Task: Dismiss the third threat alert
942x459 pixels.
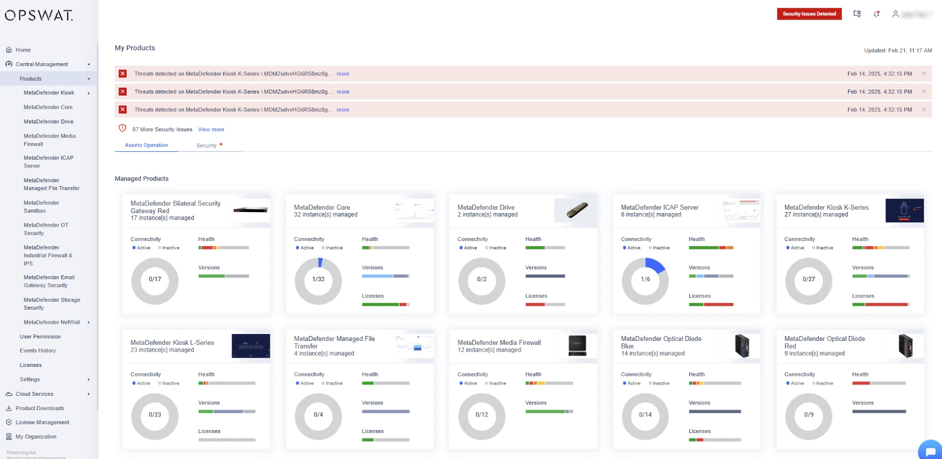Action: click(924, 110)
